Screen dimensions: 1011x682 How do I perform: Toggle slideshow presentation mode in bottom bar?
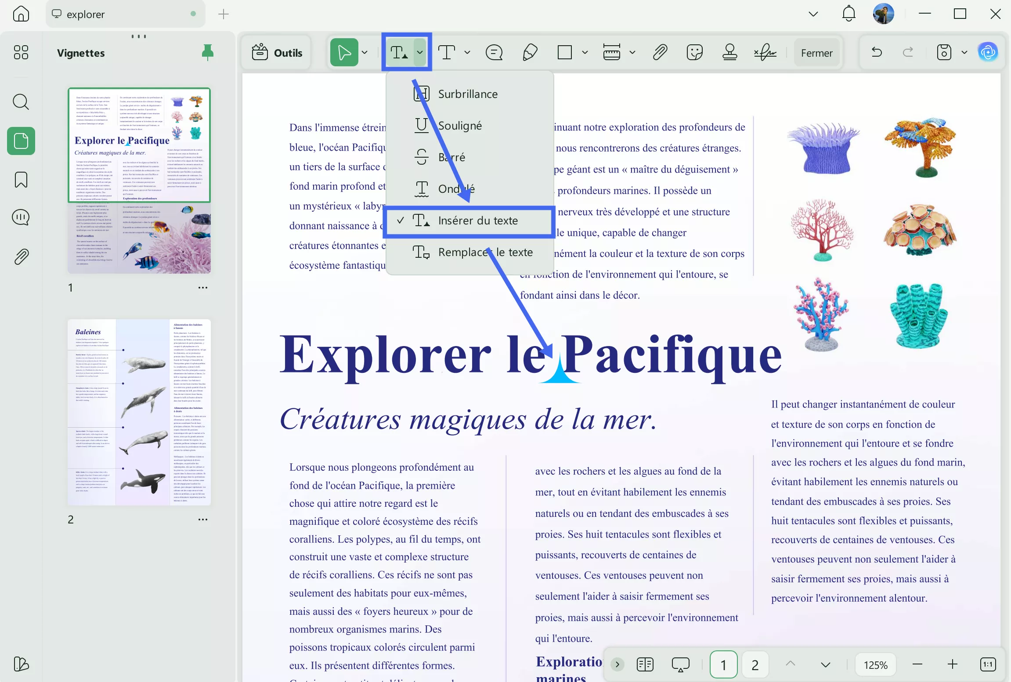pos(680,664)
